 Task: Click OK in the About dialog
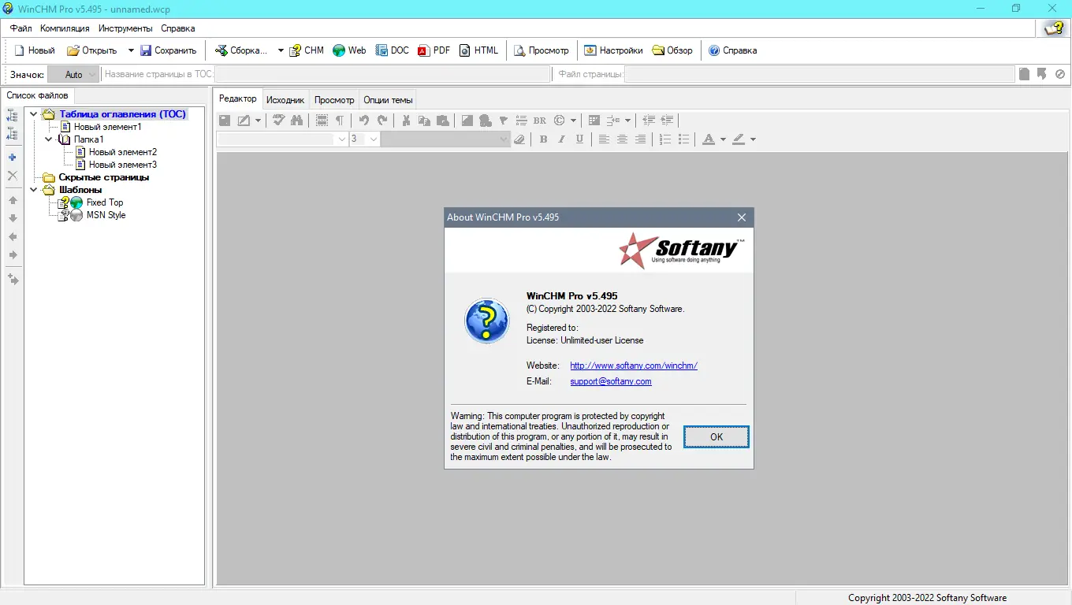(x=717, y=436)
